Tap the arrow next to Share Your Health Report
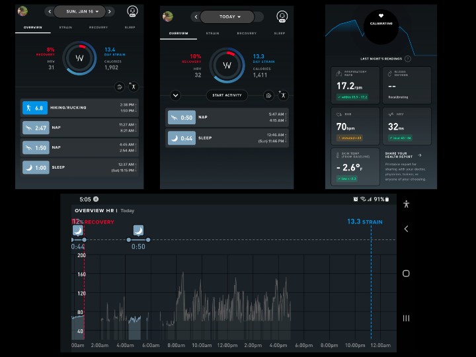 coord(420,155)
